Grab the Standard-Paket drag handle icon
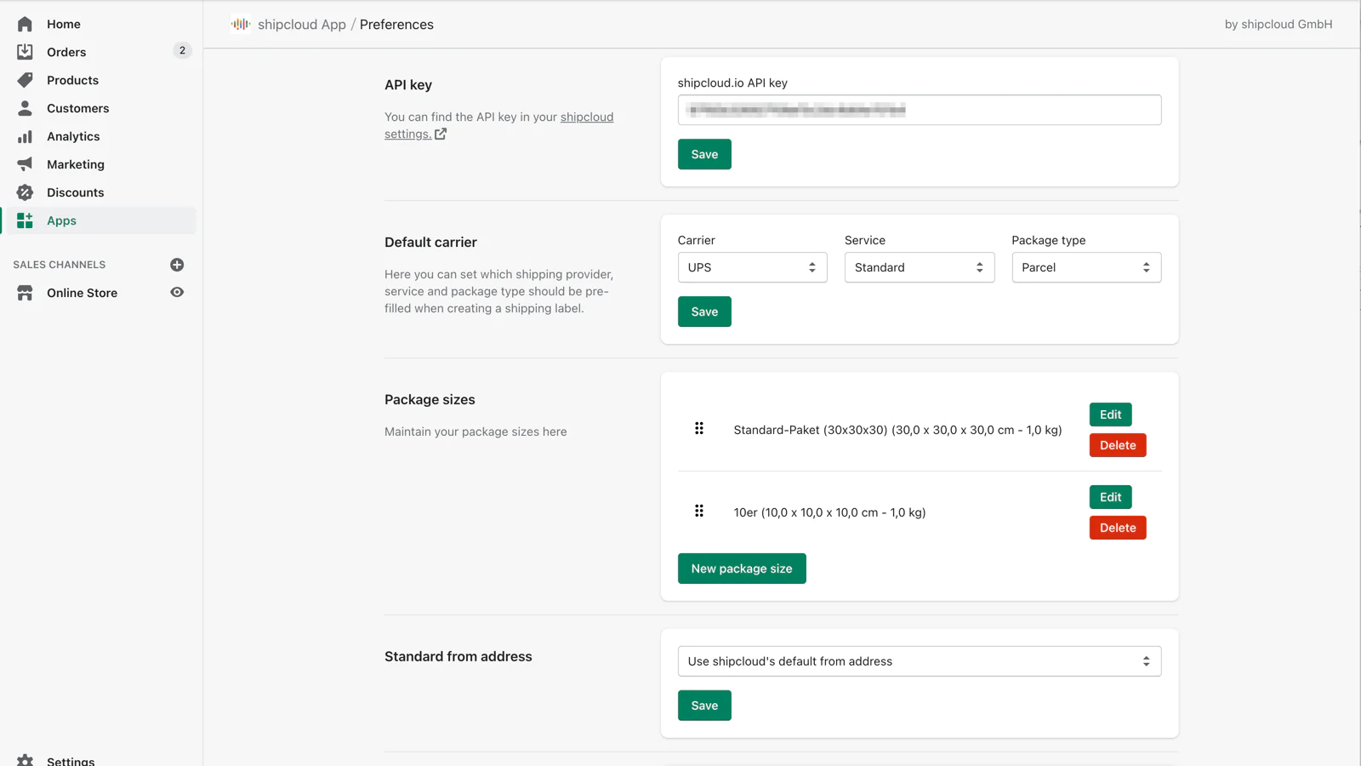Screen dimensions: 1361x766 coord(699,428)
